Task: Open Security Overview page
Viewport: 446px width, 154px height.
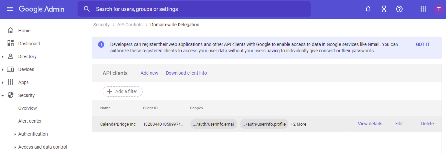Action: click(27, 108)
